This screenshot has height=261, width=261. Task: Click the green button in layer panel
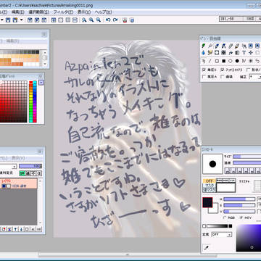point(22,173)
